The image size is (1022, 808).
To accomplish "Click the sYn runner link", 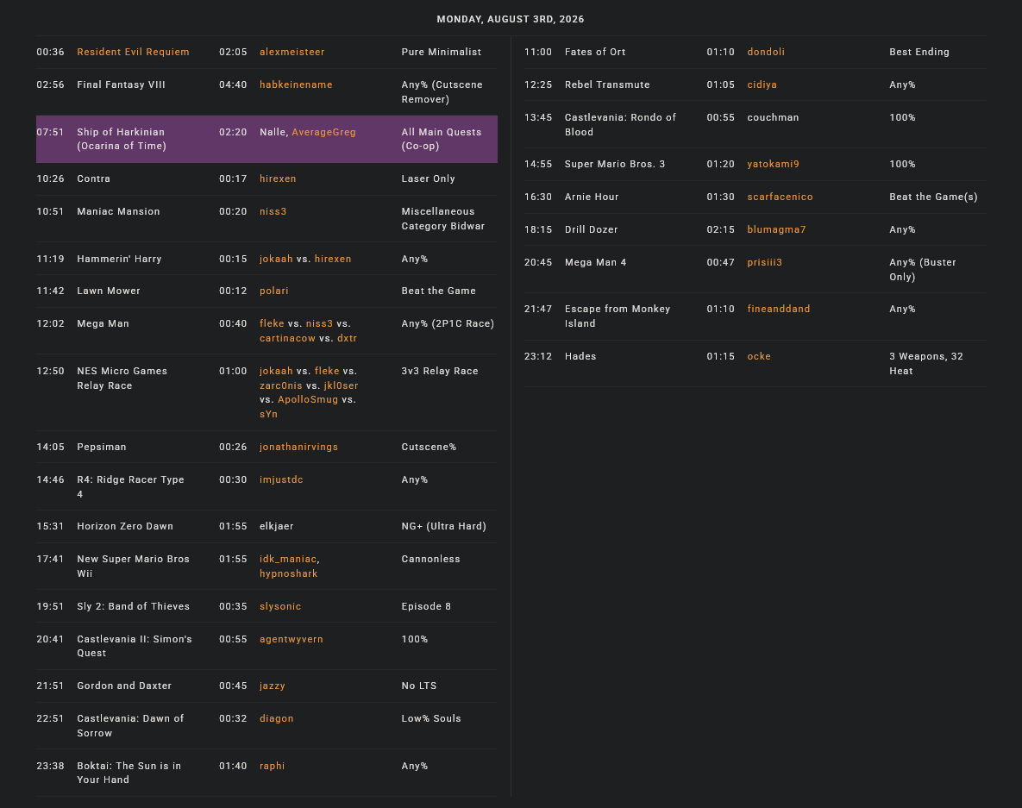I will 268,415.
